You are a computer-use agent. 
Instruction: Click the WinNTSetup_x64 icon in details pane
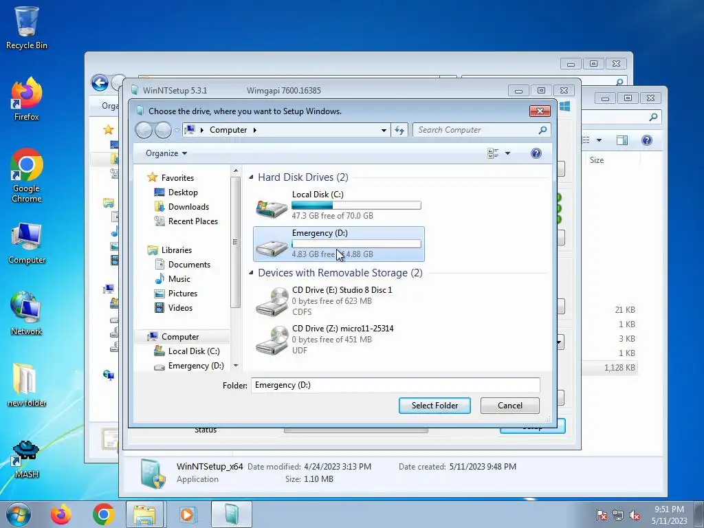coord(153,473)
